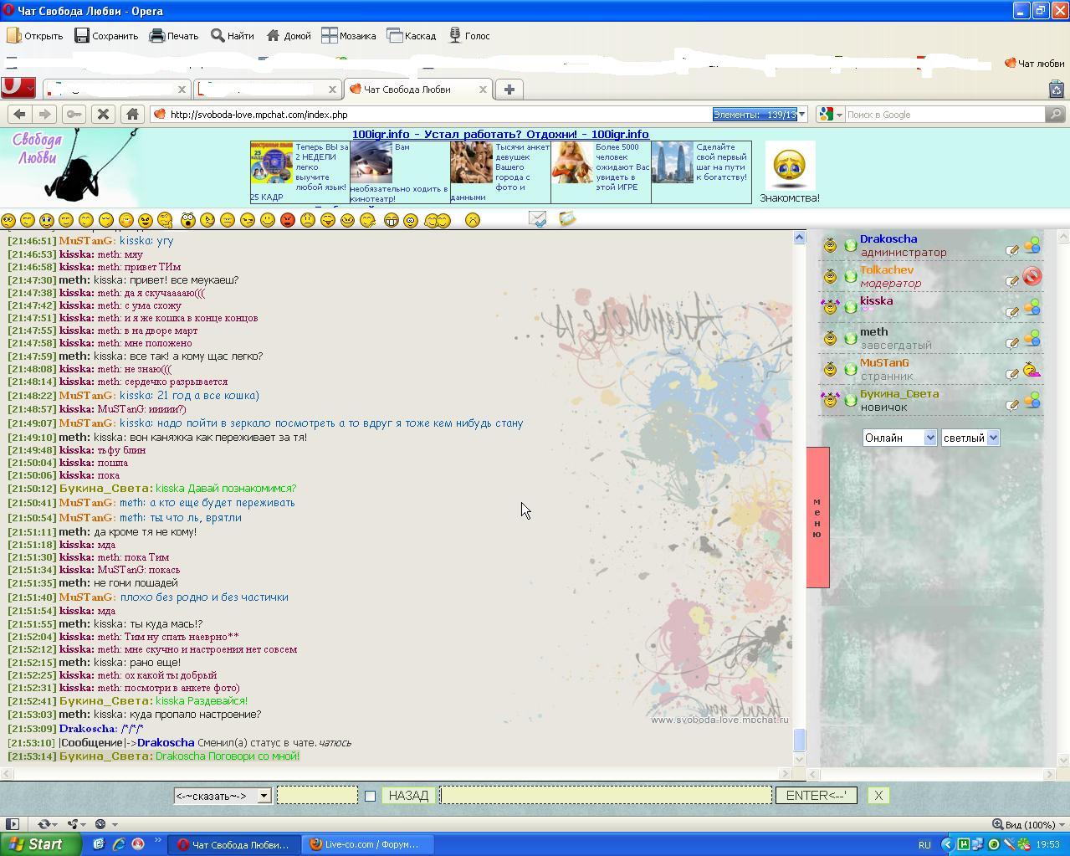This screenshot has width=1070, height=856.
Task: Click the Stop loading X button
Action: point(103,115)
